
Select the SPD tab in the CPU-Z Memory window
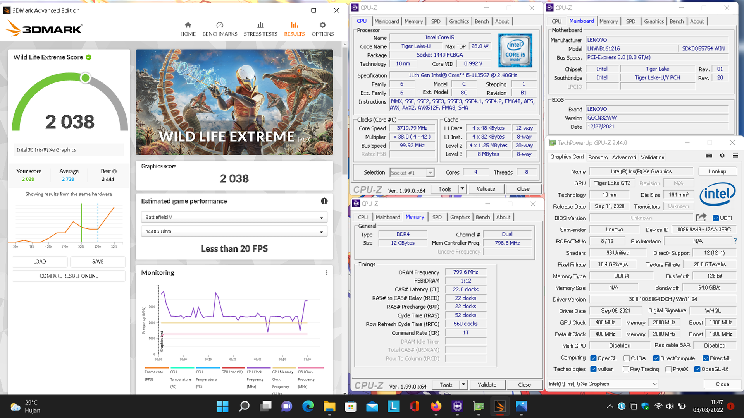437,217
